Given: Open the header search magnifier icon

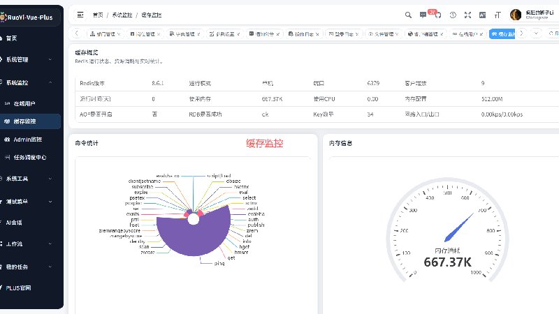Looking at the screenshot, I should pyautogui.click(x=408, y=15).
